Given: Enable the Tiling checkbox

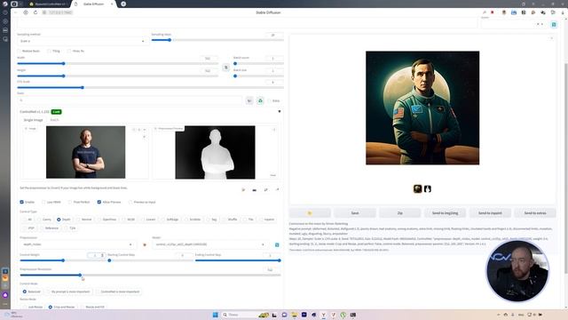Looking at the screenshot, I should tap(49, 52).
